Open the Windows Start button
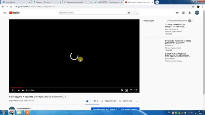 coord(4,112)
